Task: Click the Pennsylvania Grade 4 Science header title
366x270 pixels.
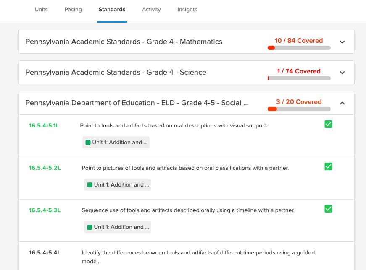Action: pyautogui.click(x=116, y=72)
